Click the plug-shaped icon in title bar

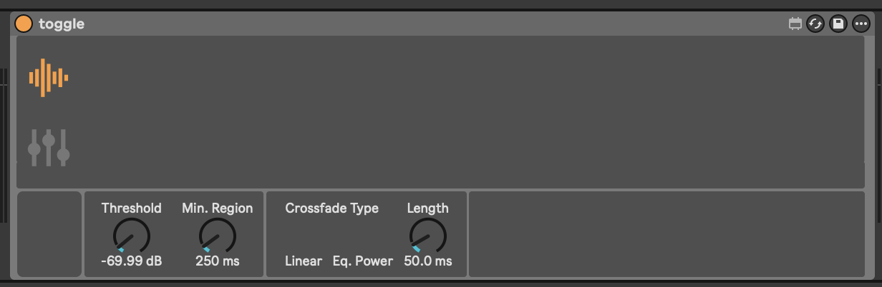click(x=795, y=24)
